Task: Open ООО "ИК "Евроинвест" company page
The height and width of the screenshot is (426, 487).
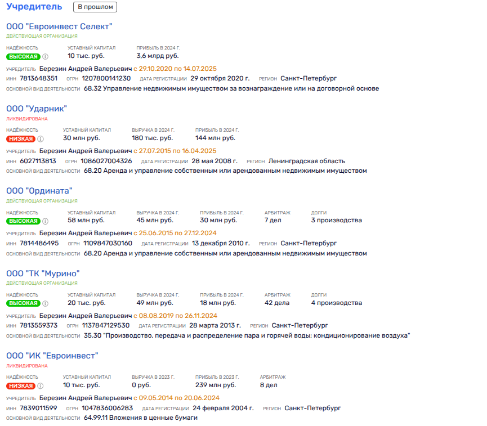Action: click(x=52, y=356)
